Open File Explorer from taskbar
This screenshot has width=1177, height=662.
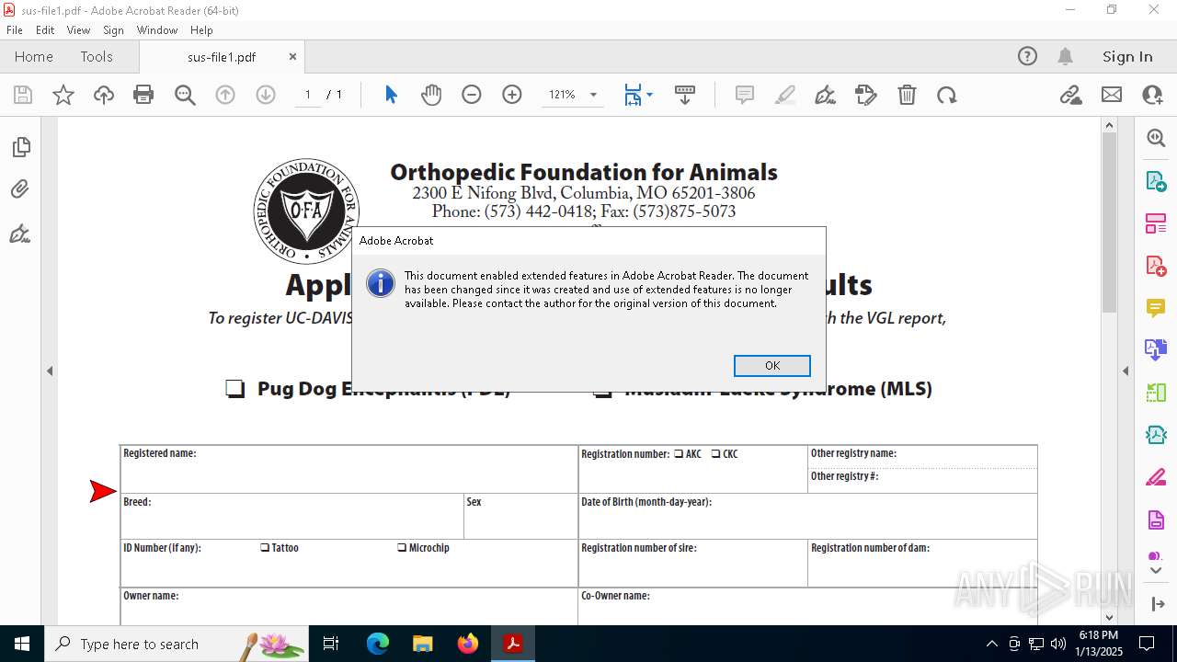tap(422, 644)
